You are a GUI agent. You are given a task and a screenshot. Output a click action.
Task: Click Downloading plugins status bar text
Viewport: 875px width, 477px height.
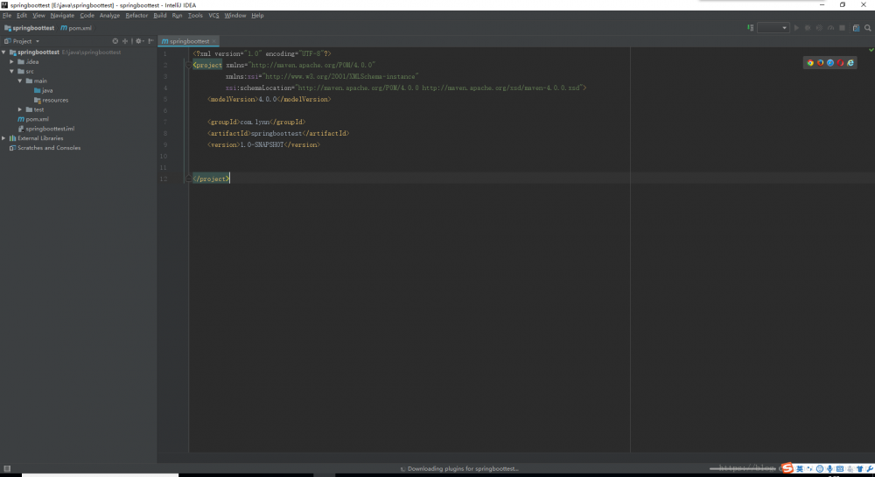pos(462,468)
